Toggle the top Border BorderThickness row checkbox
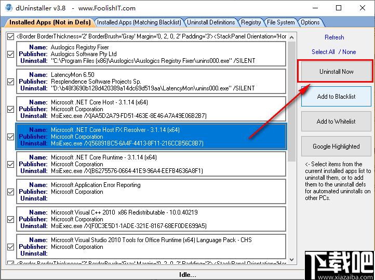 (x=10, y=36)
